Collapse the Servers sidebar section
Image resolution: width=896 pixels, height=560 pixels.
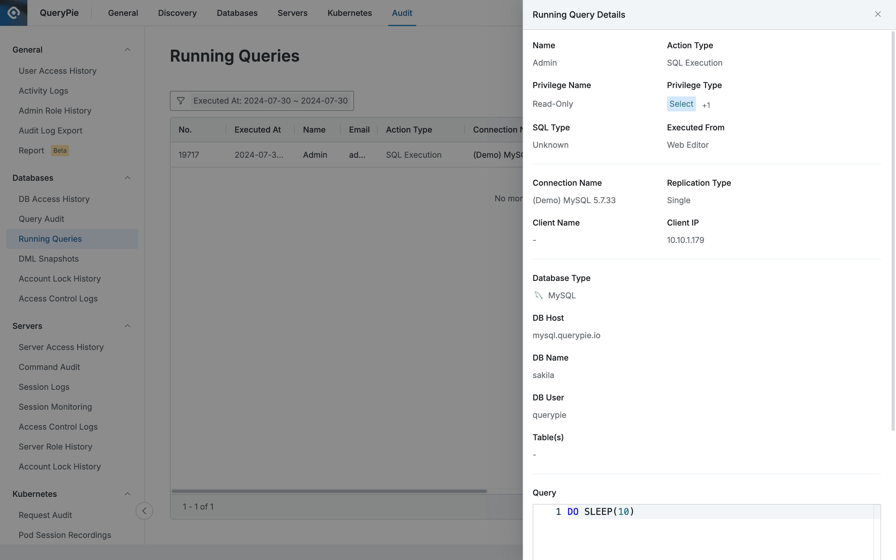click(127, 325)
